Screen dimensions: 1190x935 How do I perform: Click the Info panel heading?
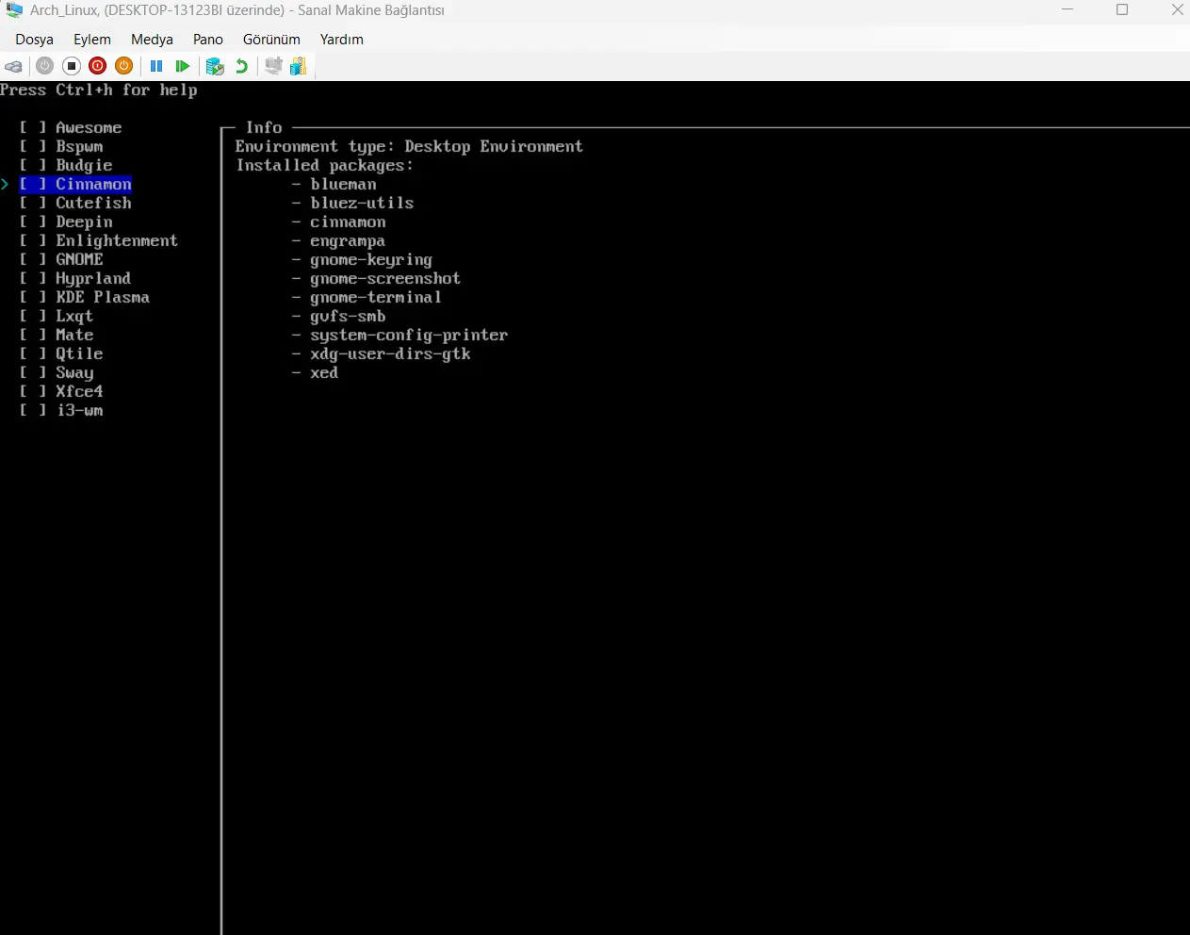tap(264, 127)
